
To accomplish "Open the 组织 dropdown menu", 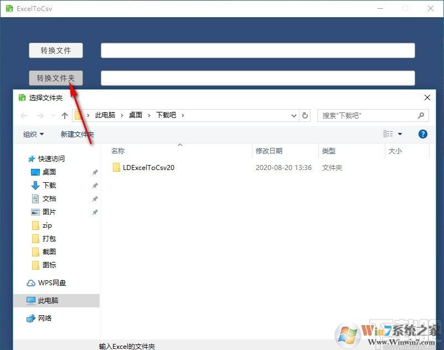I will click(x=32, y=133).
